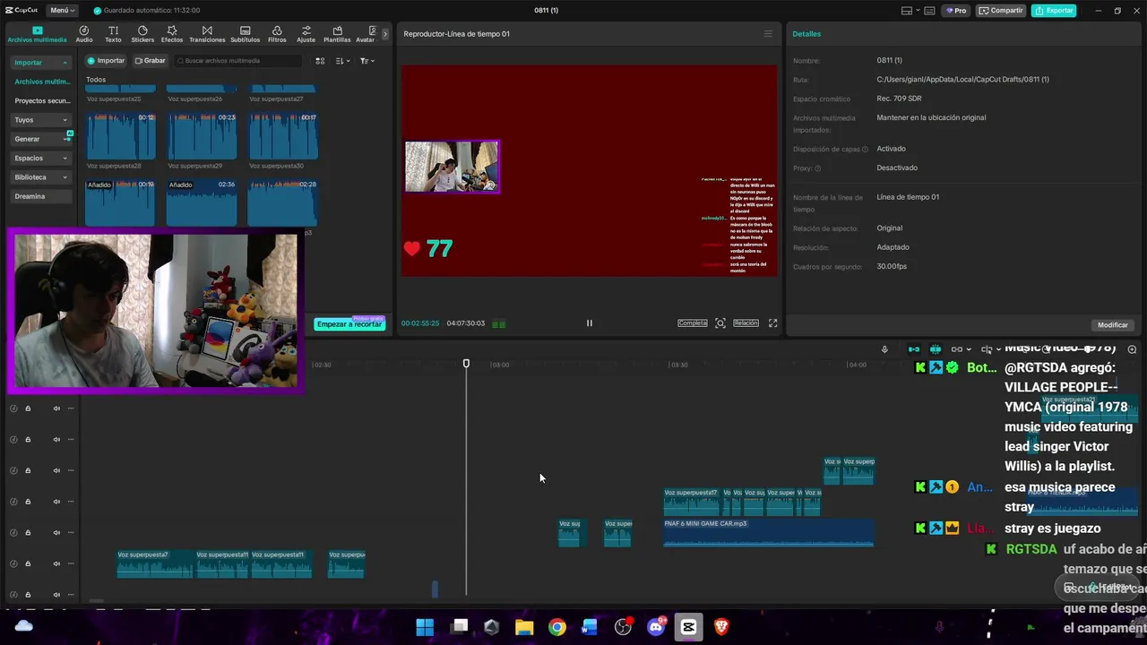The height and width of the screenshot is (645, 1147).
Task: Open the Menú dropdown
Action: point(63,11)
